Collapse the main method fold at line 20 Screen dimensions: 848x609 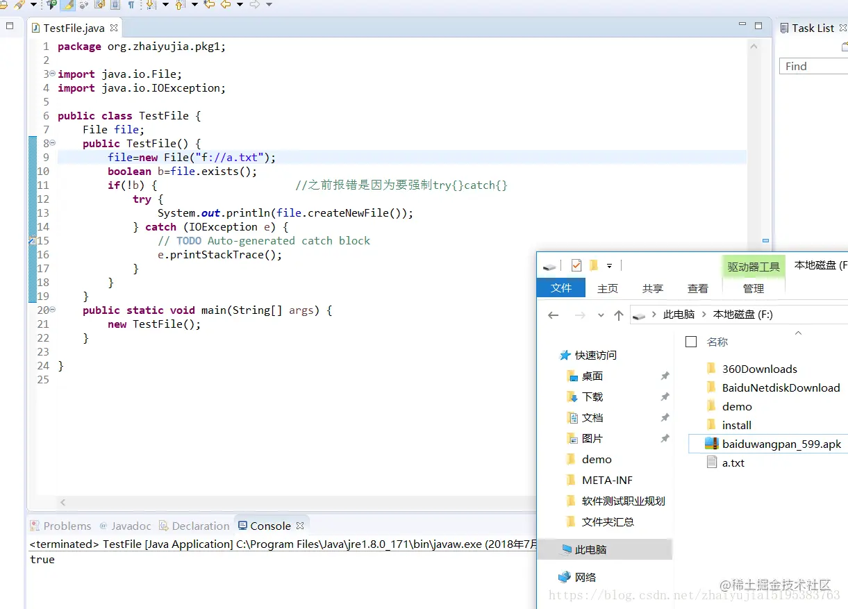53,310
